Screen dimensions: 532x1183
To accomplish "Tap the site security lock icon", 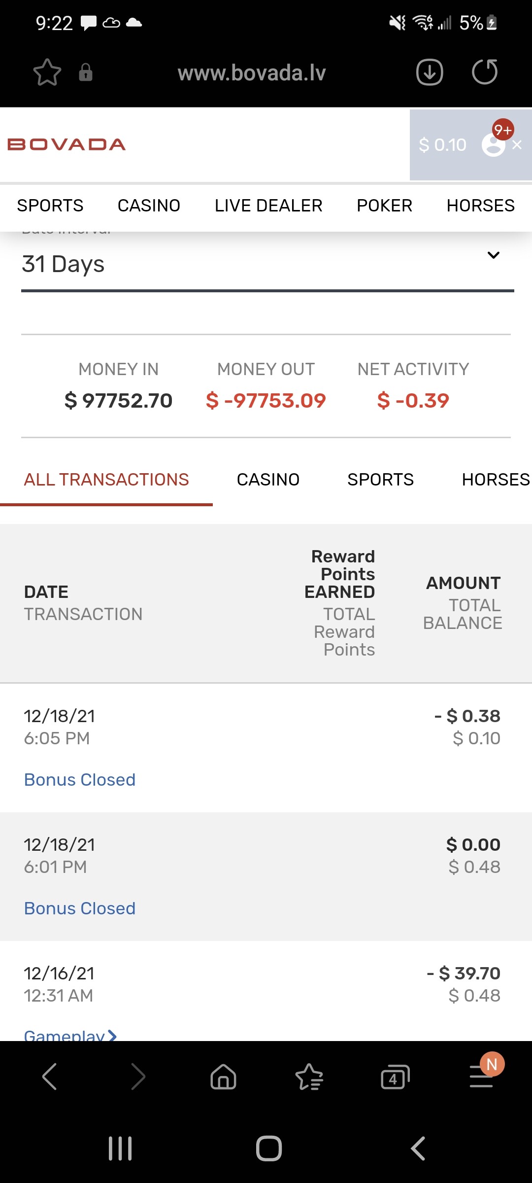I will click(x=86, y=72).
